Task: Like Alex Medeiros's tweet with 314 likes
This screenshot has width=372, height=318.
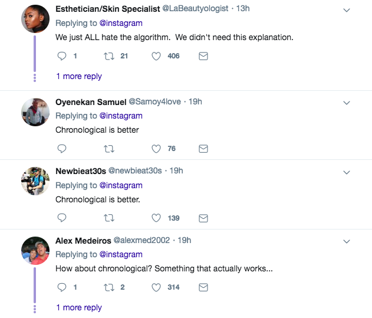Action: (x=156, y=287)
